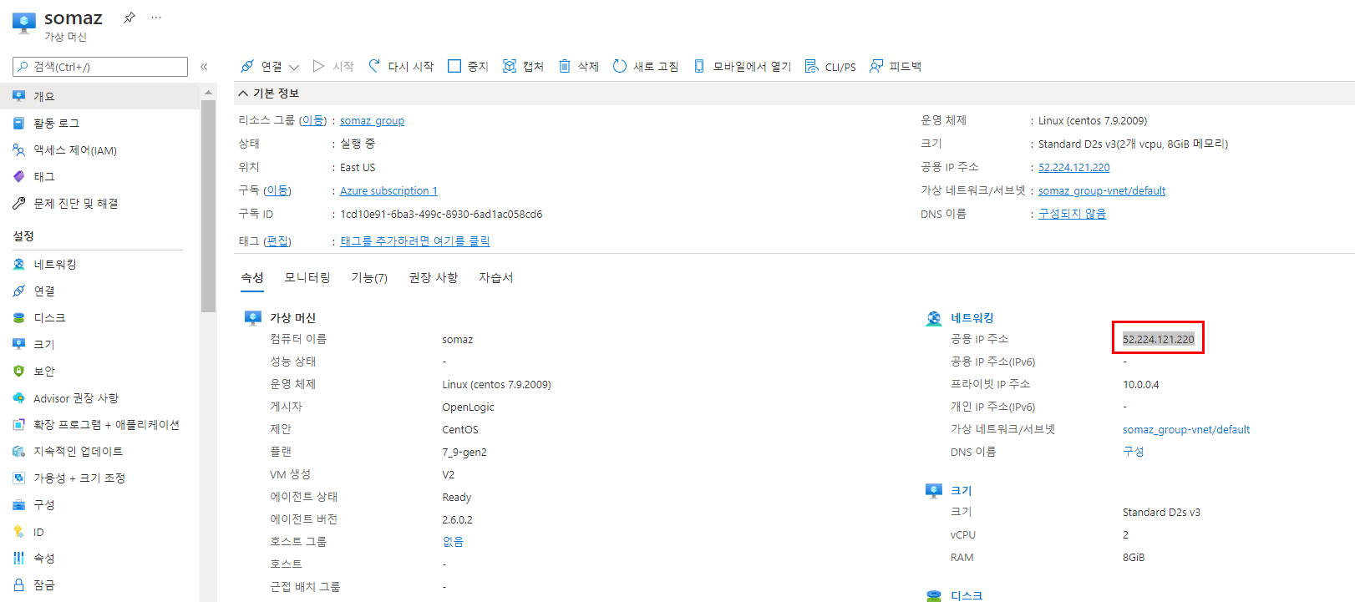
Task: Restart the VM with 다시 시작
Action: [401, 66]
